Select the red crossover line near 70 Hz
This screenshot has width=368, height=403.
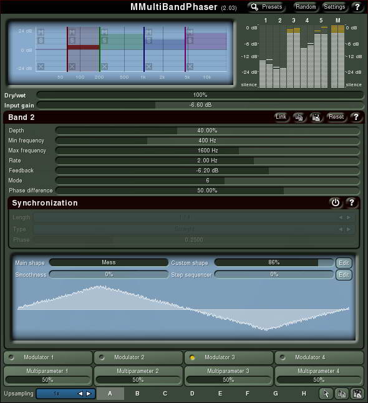coord(67,49)
